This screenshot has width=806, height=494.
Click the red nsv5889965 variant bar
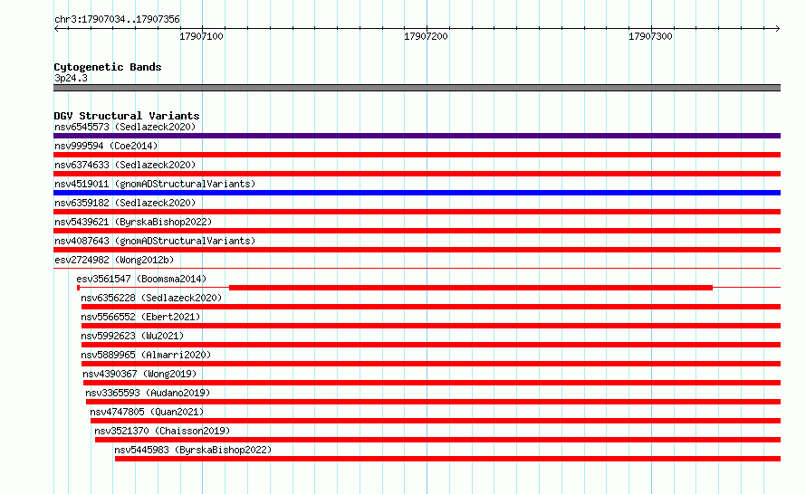click(431, 364)
